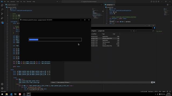Close the example.bat tab
The width and height of the screenshot is (172, 96).
(114, 5)
